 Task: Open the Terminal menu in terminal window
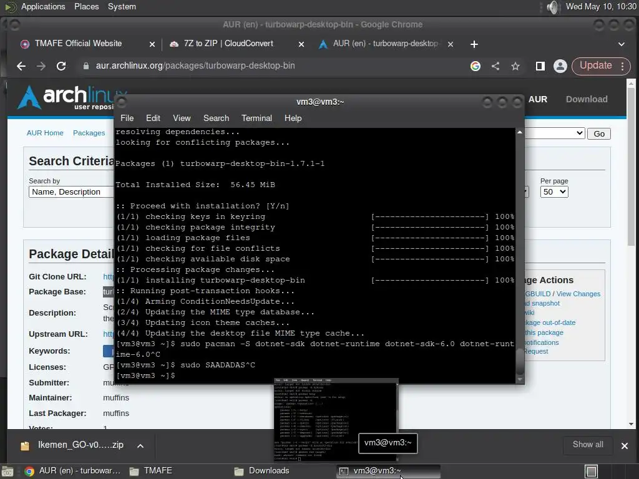click(x=256, y=118)
